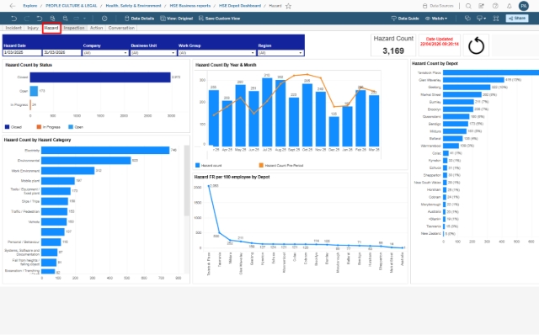Open the comments speech bubble dropdown
The image size is (539, 335).
(x=481, y=19)
